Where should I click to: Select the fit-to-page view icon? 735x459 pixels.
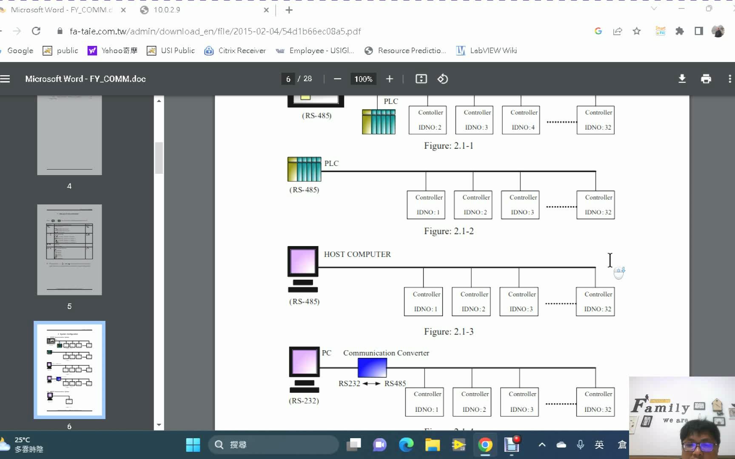pyautogui.click(x=421, y=79)
